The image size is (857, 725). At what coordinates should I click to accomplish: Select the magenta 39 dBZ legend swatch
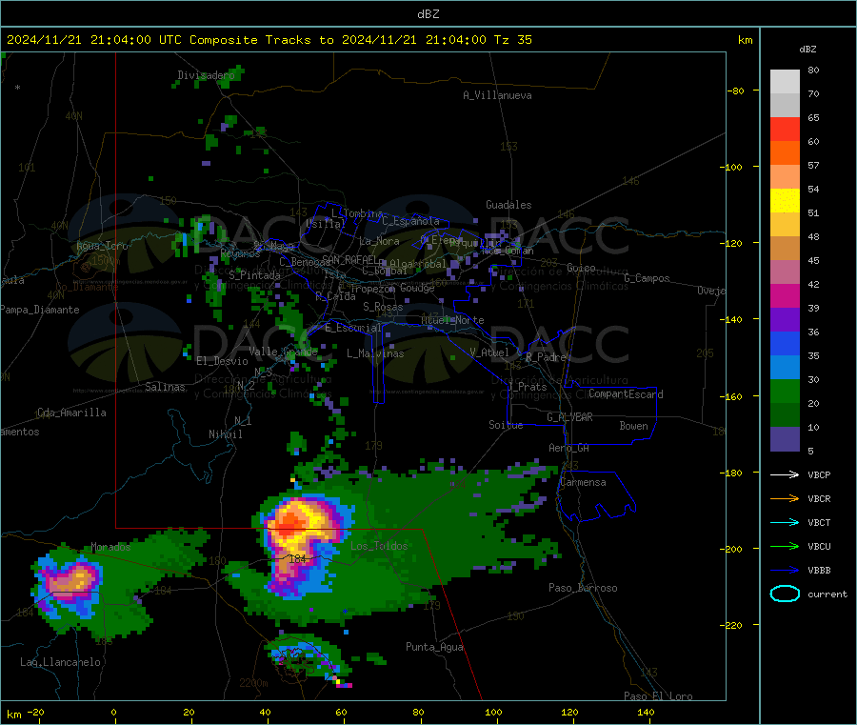tap(785, 295)
